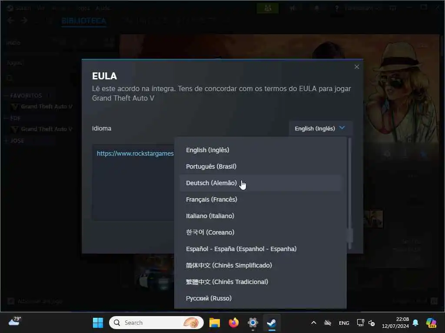Go forward with Steam's forward arrow
The image size is (445, 333).
point(24,20)
